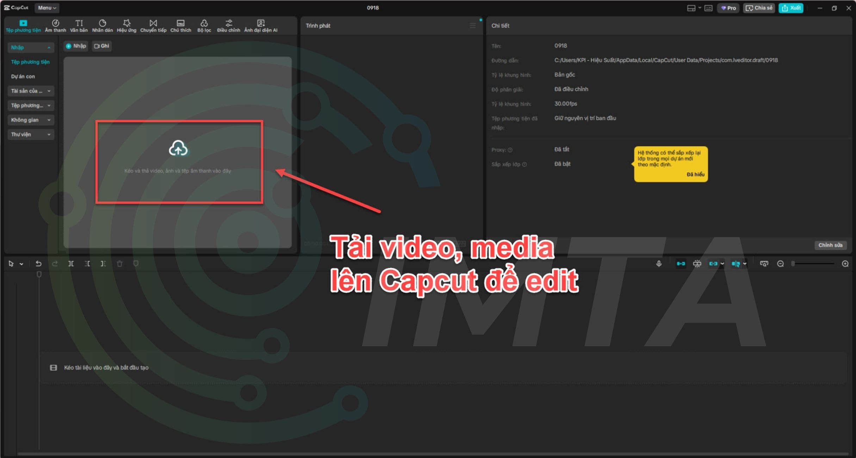Select the split clip icon in timeline toolbar
856x458 pixels.
pyautogui.click(x=71, y=263)
